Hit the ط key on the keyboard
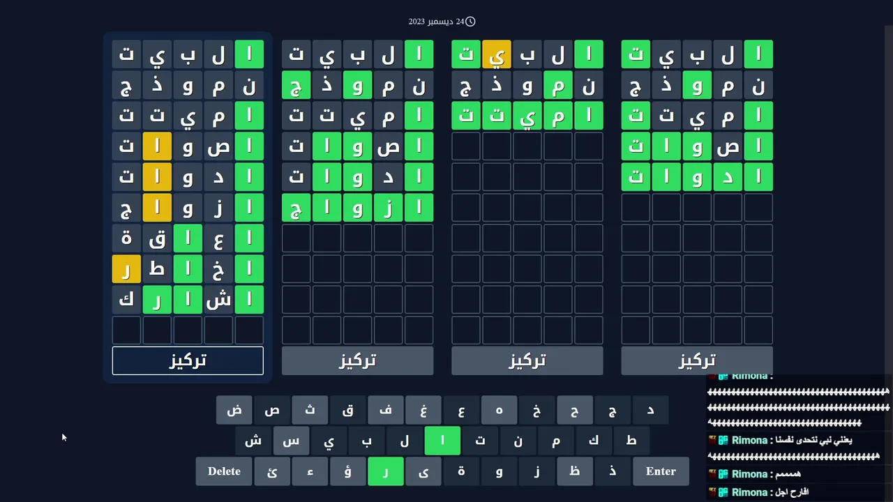This screenshot has width=893, height=502. point(631,441)
